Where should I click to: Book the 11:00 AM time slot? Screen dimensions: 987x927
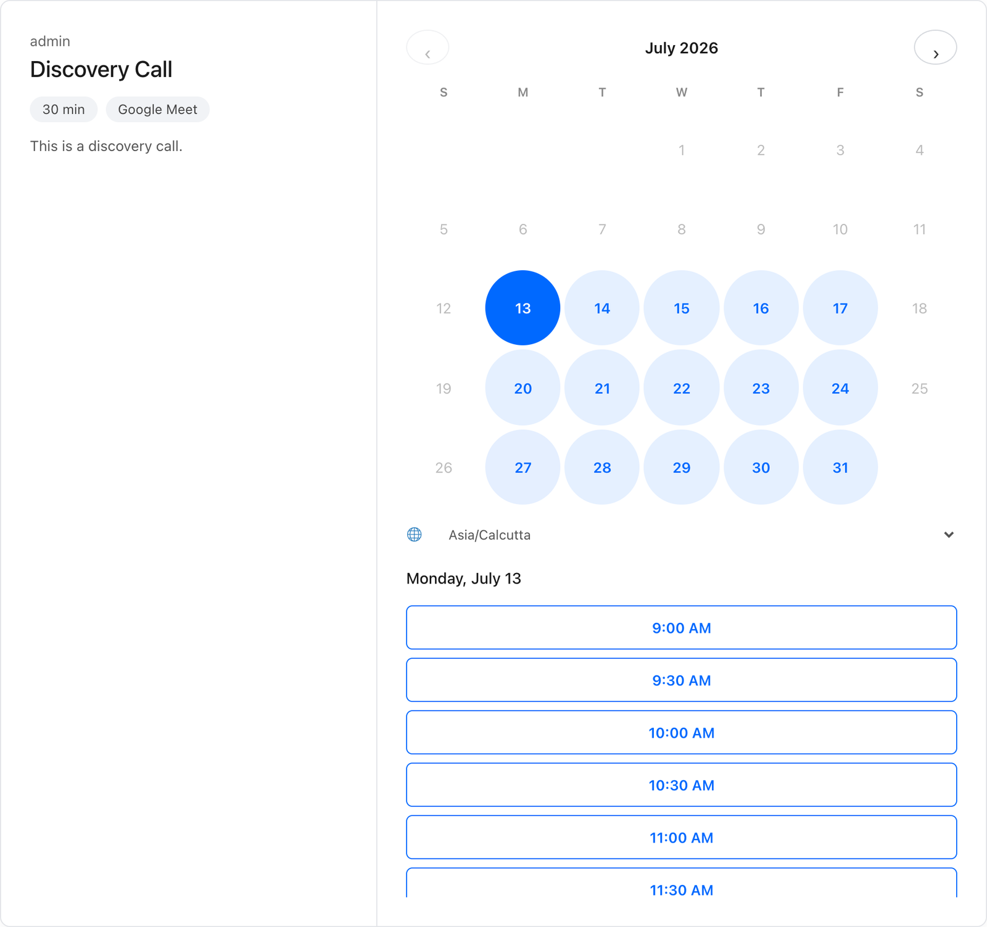(x=682, y=837)
